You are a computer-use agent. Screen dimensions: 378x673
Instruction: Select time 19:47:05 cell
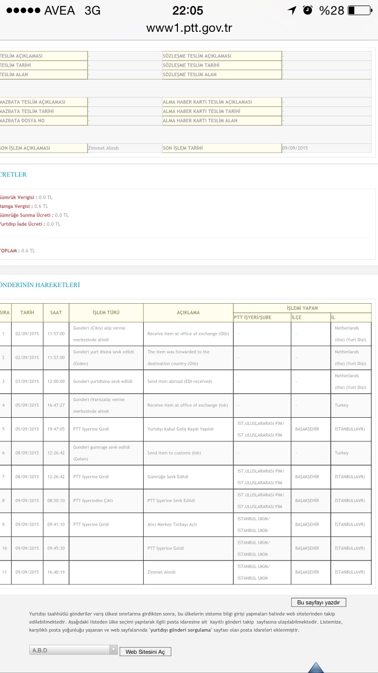click(x=56, y=429)
